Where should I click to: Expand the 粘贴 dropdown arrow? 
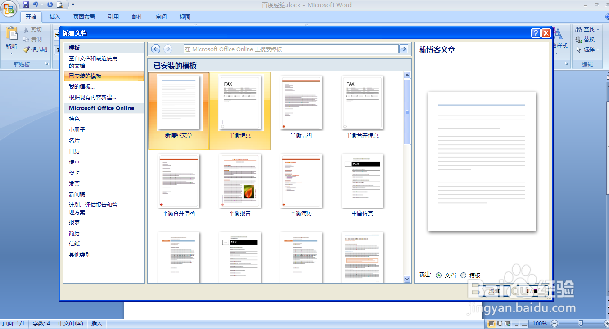(x=11, y=53)
